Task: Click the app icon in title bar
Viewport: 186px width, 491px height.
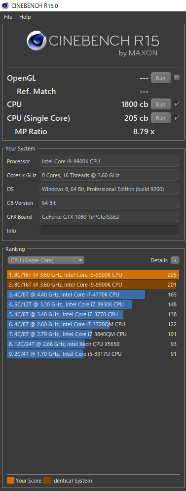Action: point(5,5)
